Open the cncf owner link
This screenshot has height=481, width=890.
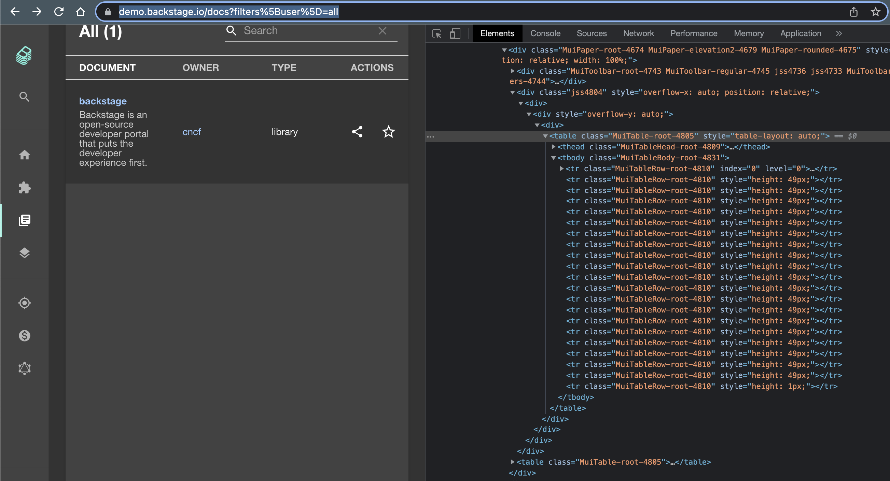tap(192, 131)
